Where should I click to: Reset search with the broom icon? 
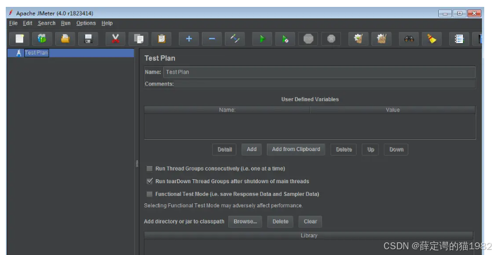pyautogui.click(x=432, y=38)
